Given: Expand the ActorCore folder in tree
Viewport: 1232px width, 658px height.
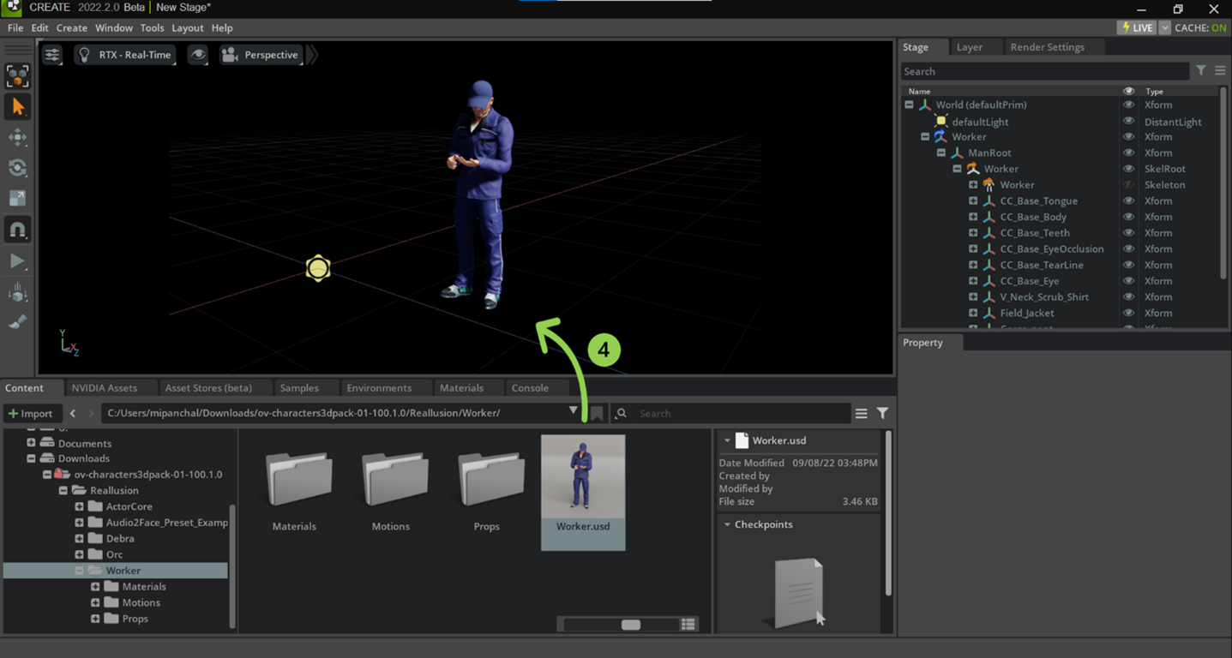Looking at the screenshot, I should tap(79, 506).
